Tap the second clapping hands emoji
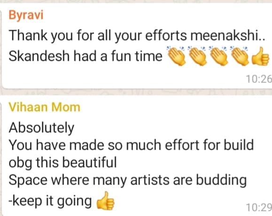 click(x=197, y=56)
